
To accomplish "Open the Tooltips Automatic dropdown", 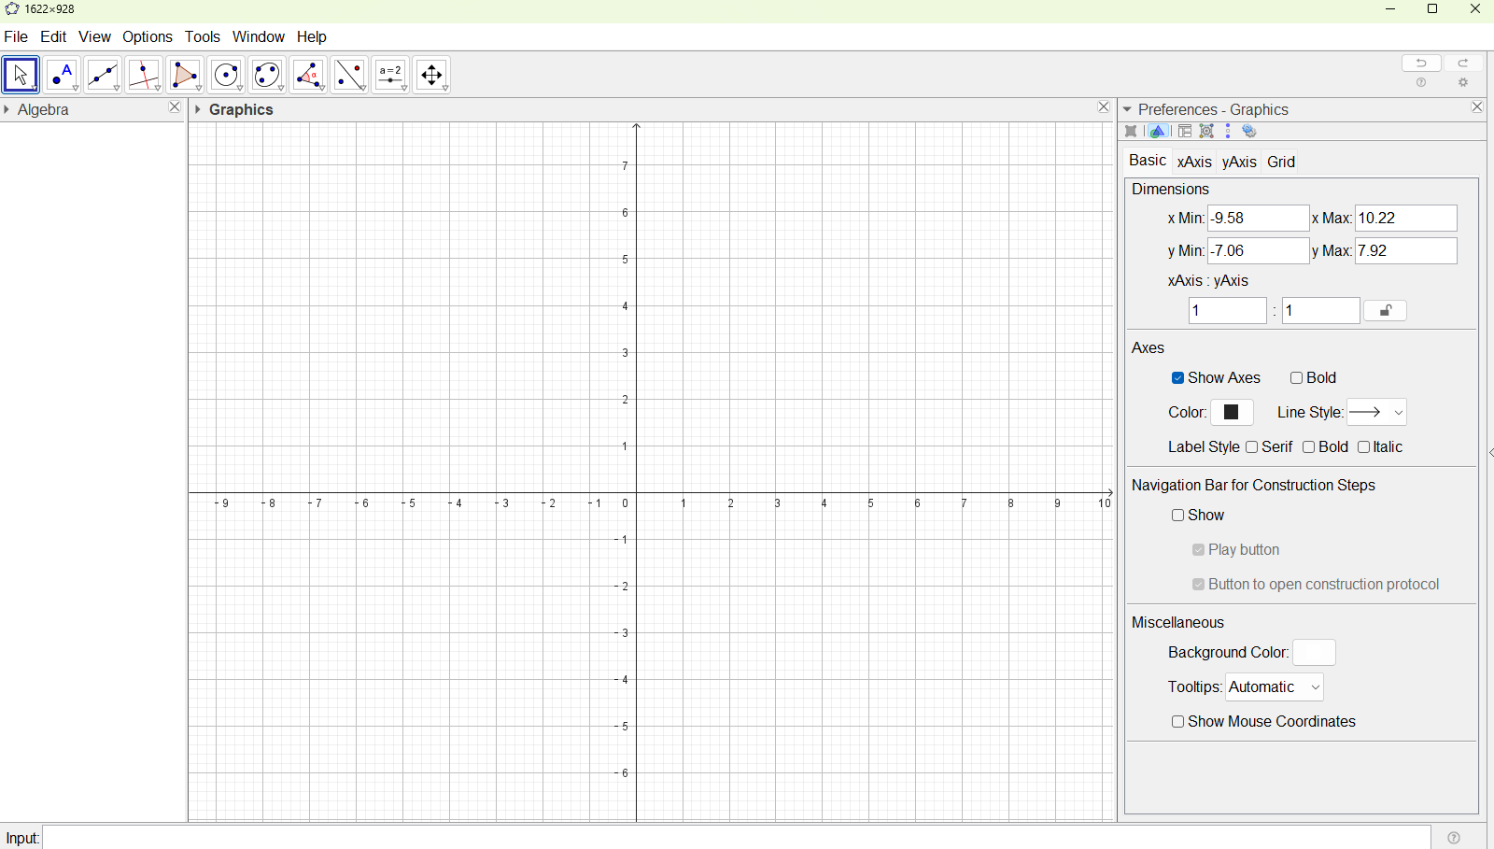I will (1275, 687).
